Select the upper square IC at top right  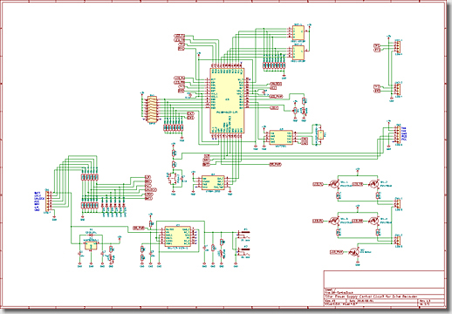pos(298,33)
